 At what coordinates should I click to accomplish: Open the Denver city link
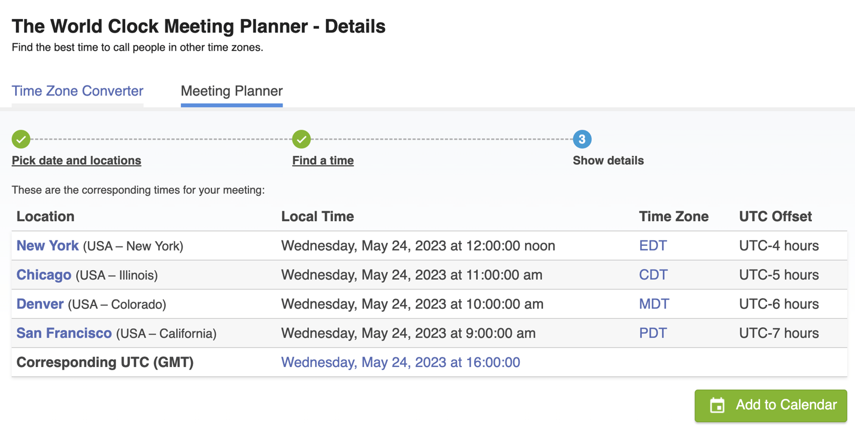pos(40,304)
